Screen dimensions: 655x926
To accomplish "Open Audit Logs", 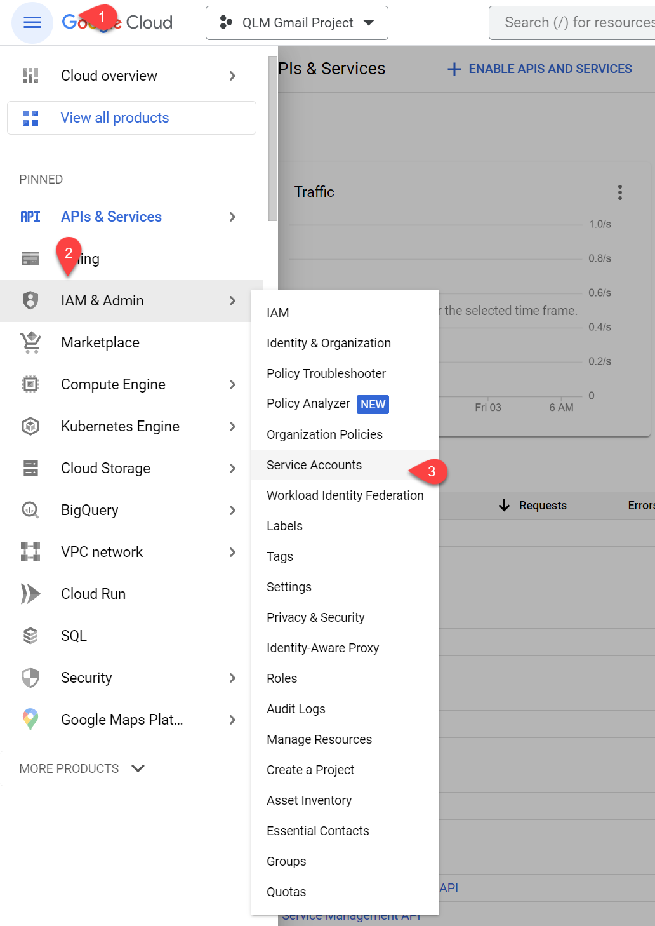I will tap(345, 709).
